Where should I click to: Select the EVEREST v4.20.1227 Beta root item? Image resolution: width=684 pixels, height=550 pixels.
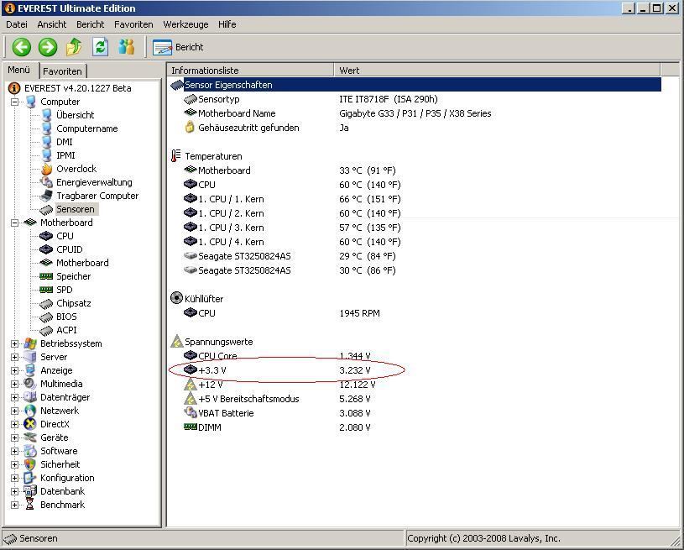click(78, 88)
